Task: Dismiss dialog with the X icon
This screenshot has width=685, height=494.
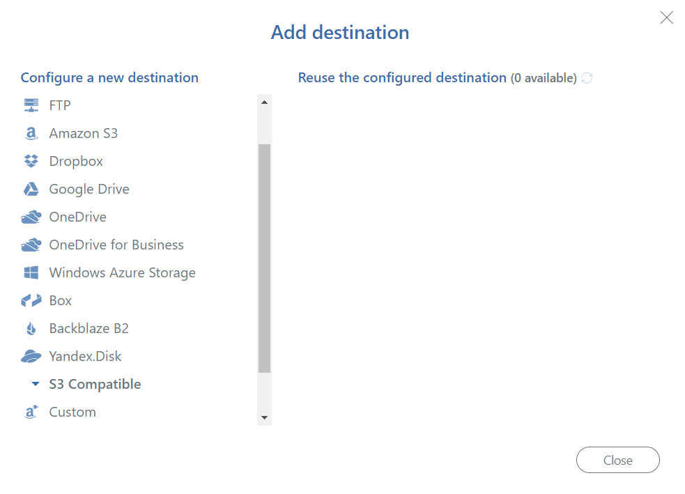Action: [666, 18]
